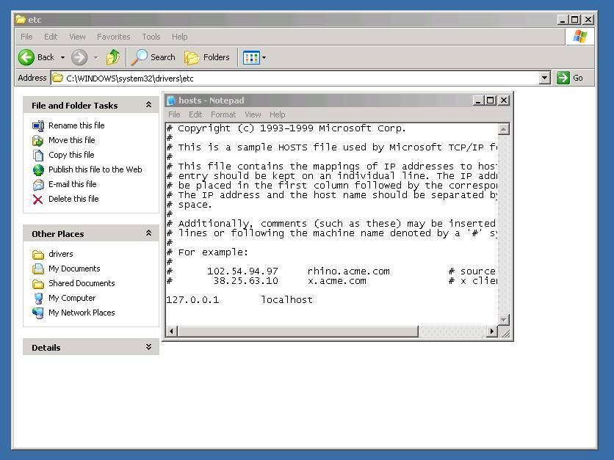Click the Forward arrow icon in Explorer toolbar
This screenshot has height=460, width=614.
click(x=79, y=57)
